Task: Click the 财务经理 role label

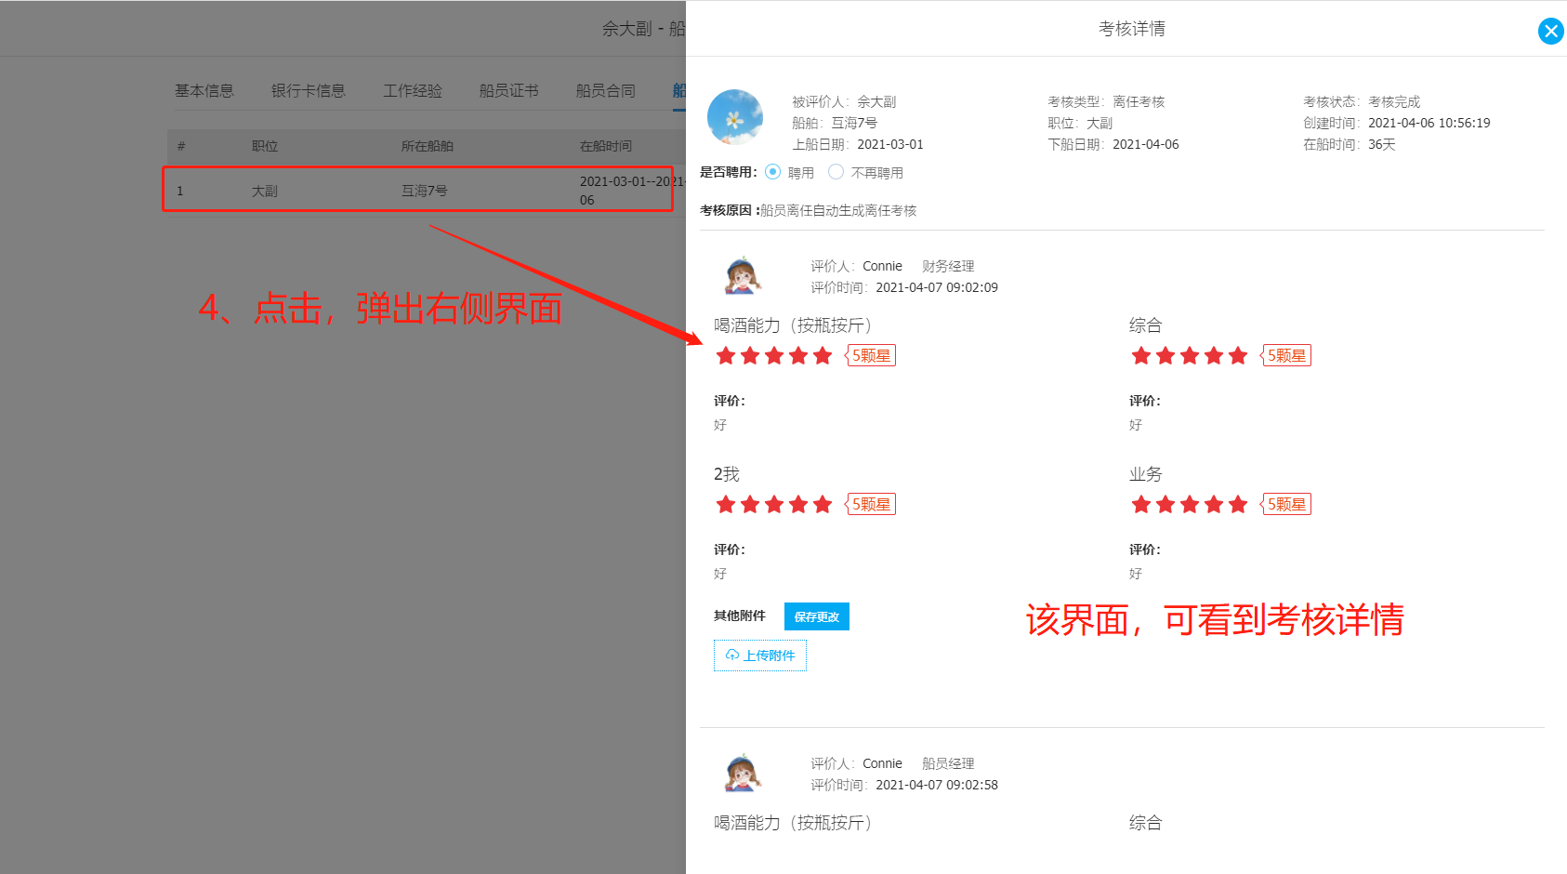Action: click(x=948, y=266)
